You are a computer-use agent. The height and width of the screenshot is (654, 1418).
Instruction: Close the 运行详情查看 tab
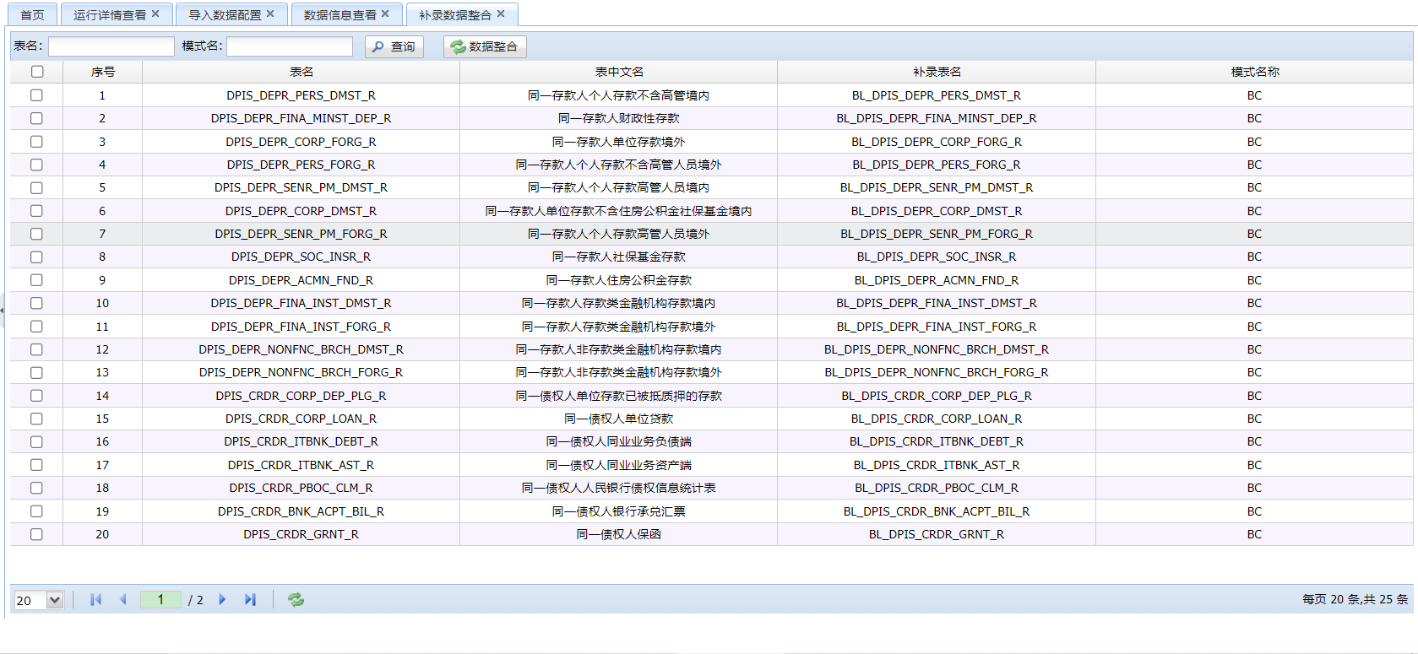[x=155, y=14]
